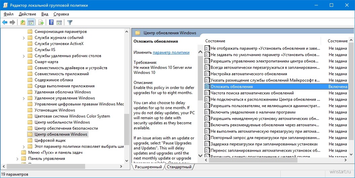Click Включена state of Отложить обновления
Viewport: 355px width, 178px height.
pyautogui.click(x=338, y=87)
